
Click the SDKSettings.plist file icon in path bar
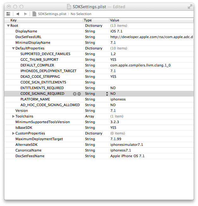pos(34,14)
